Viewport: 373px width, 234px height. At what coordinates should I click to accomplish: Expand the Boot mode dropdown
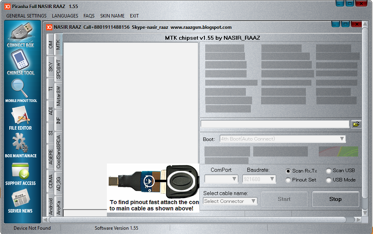tap(342, 139)
